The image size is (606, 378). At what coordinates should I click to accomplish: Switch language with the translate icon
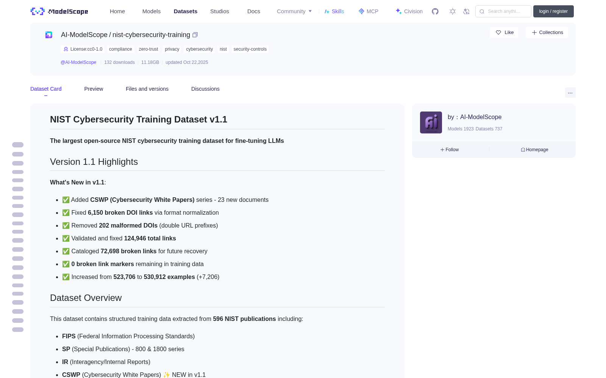(467, 11)
